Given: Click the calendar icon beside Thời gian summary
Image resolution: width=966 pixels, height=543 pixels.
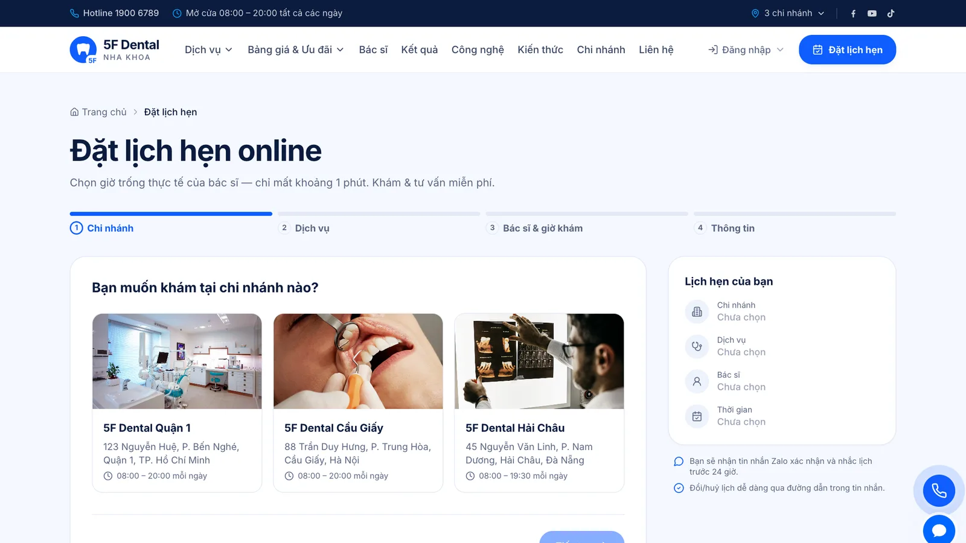Looking at the screenshot, I should 697,416.
